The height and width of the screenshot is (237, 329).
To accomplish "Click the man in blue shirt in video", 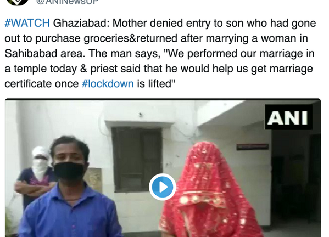I will pyautogui.click(x=69, y=189).
